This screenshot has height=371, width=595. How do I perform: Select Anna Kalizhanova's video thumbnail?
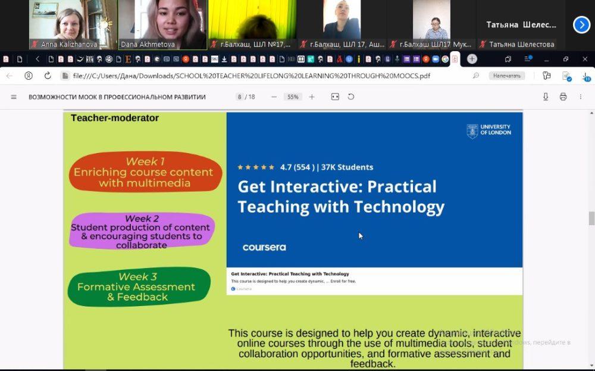coord(73,24)
